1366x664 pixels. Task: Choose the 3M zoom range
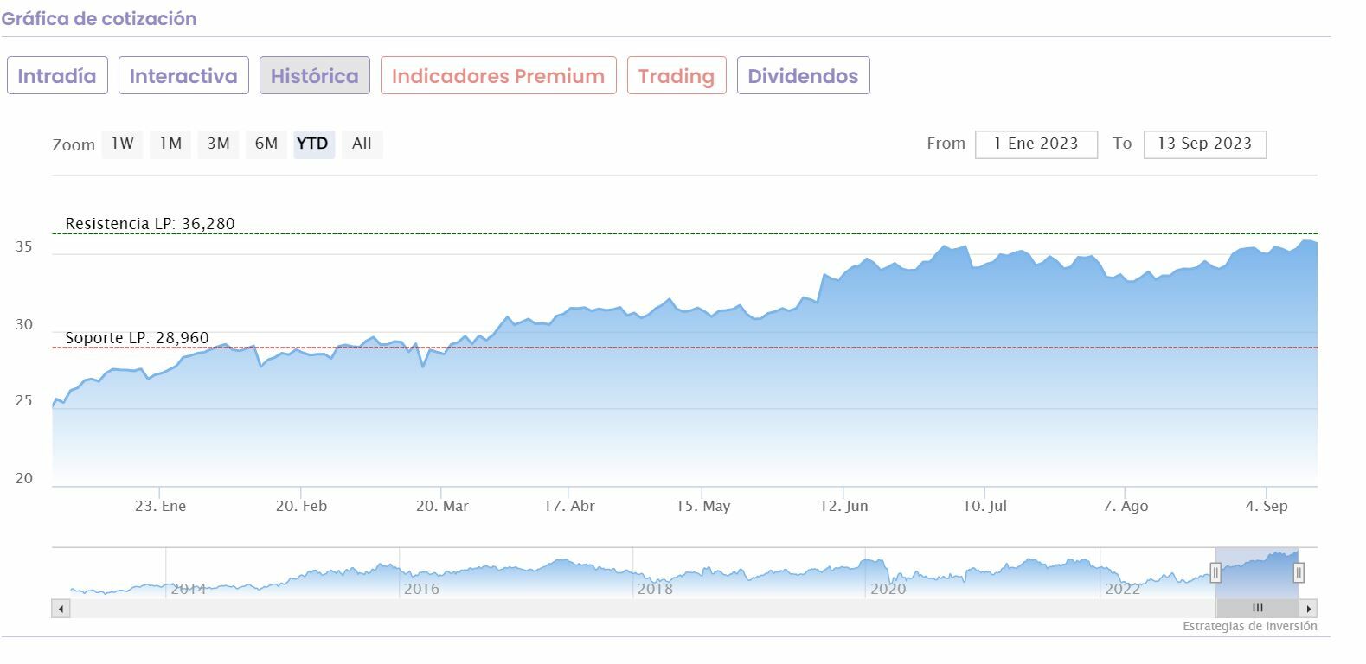(x=218, y=144)
